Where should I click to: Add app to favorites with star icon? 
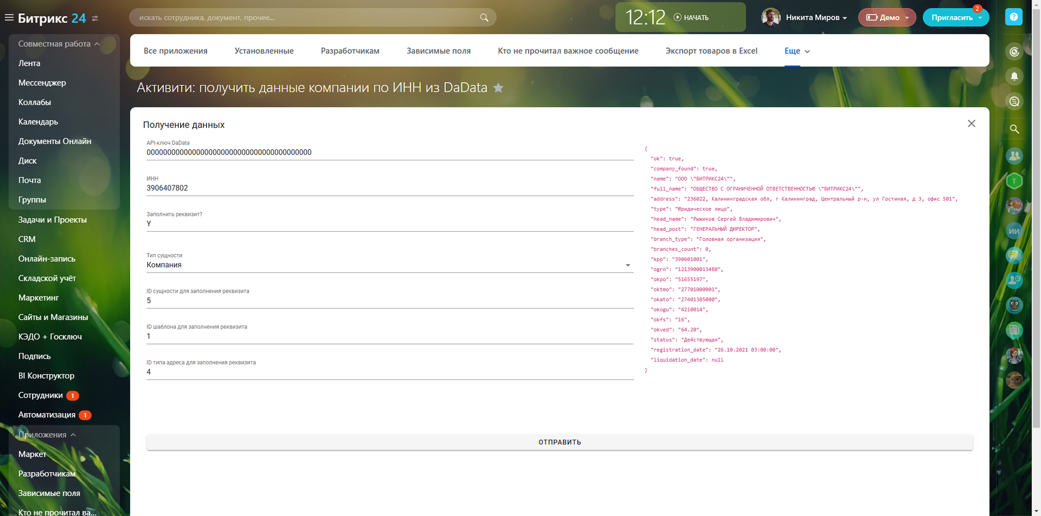coord(498,87)
